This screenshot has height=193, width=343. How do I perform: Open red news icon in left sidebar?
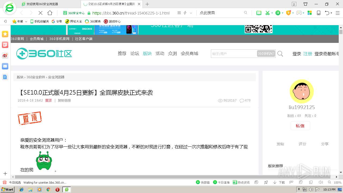coord(5,45)
